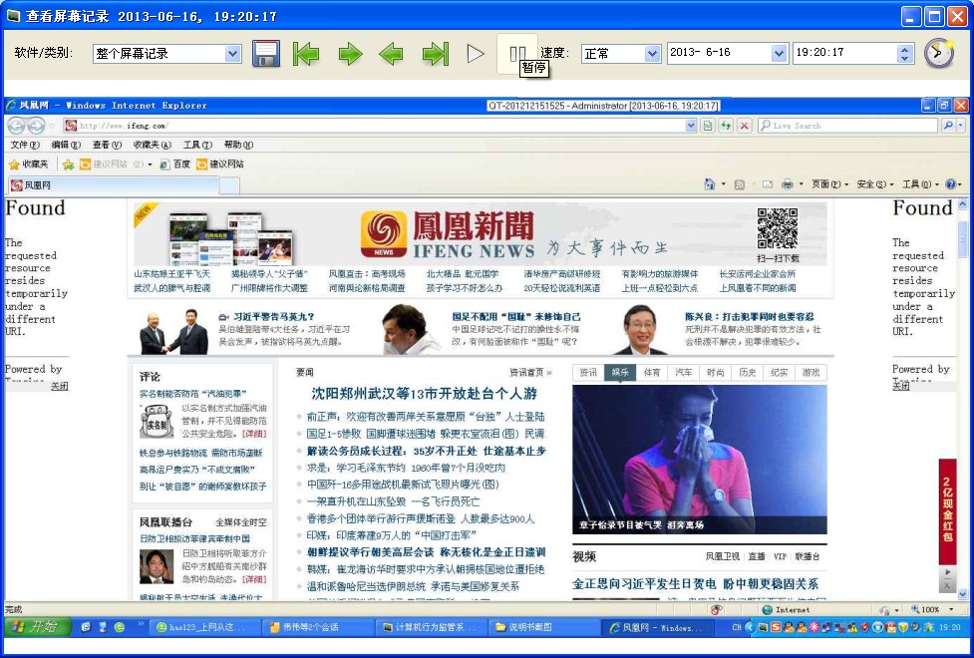Click the 凤凰新闻 IFENG NEWS logo
This screenshot has width=974, height=658.
(x=448, y=233)
